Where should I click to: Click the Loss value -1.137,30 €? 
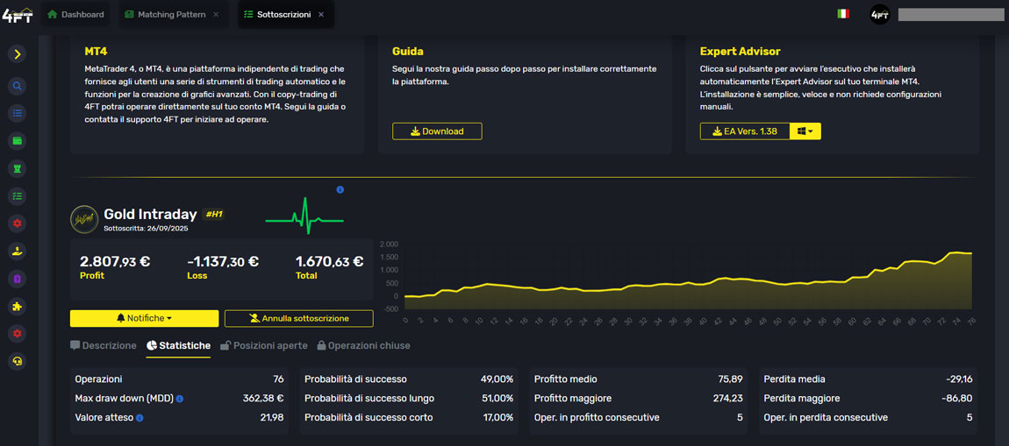point(223,262)
